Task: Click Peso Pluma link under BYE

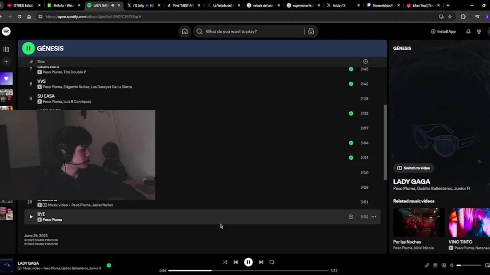Action: click(x=52, y=220)
